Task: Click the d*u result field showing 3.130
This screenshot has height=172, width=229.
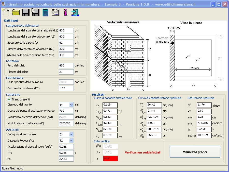Action: tap(110, 146)
